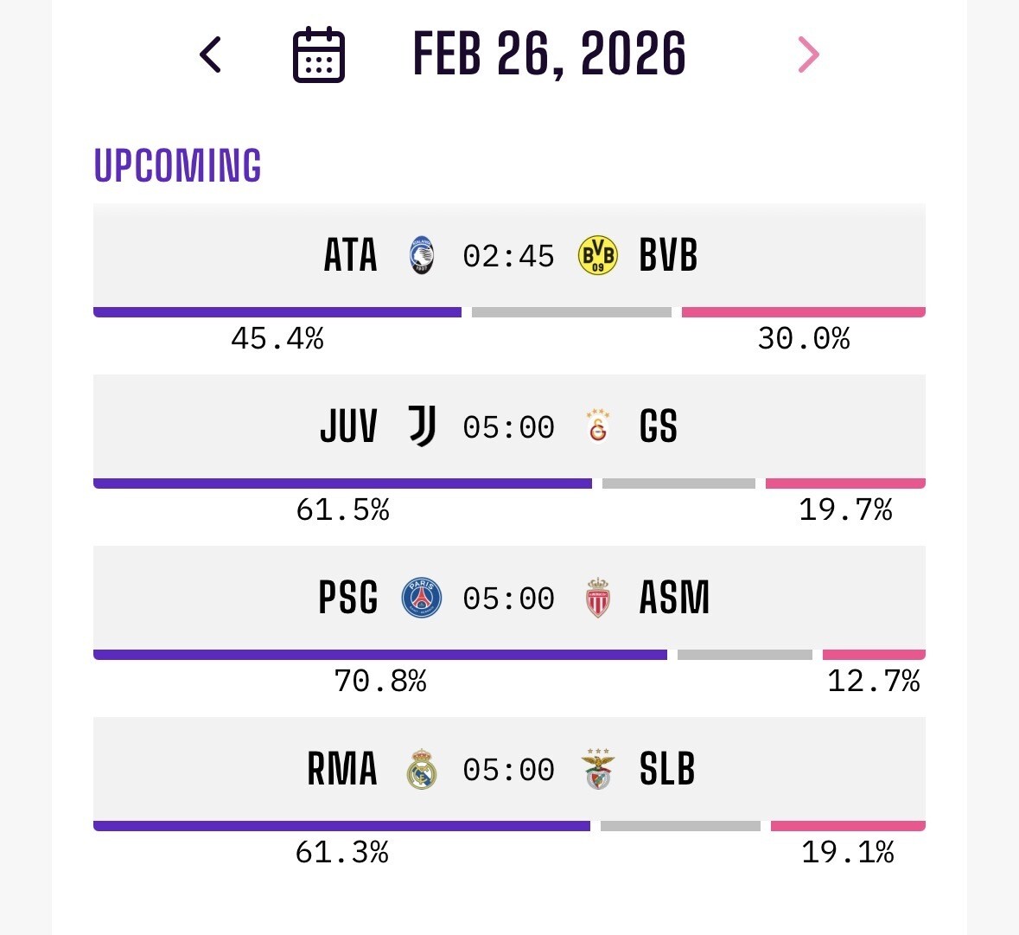Click the pink ASM win probability bar
Image resolution: width=1019 pixels, height=935 pixels.
pyautogui.click(x=874, y=655)
